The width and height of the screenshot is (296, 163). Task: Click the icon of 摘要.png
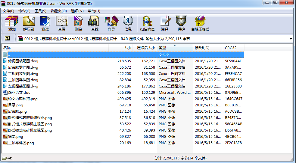point(5,137)
